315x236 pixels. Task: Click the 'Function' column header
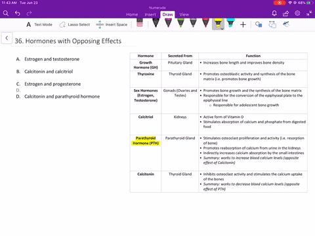(253, 56)
